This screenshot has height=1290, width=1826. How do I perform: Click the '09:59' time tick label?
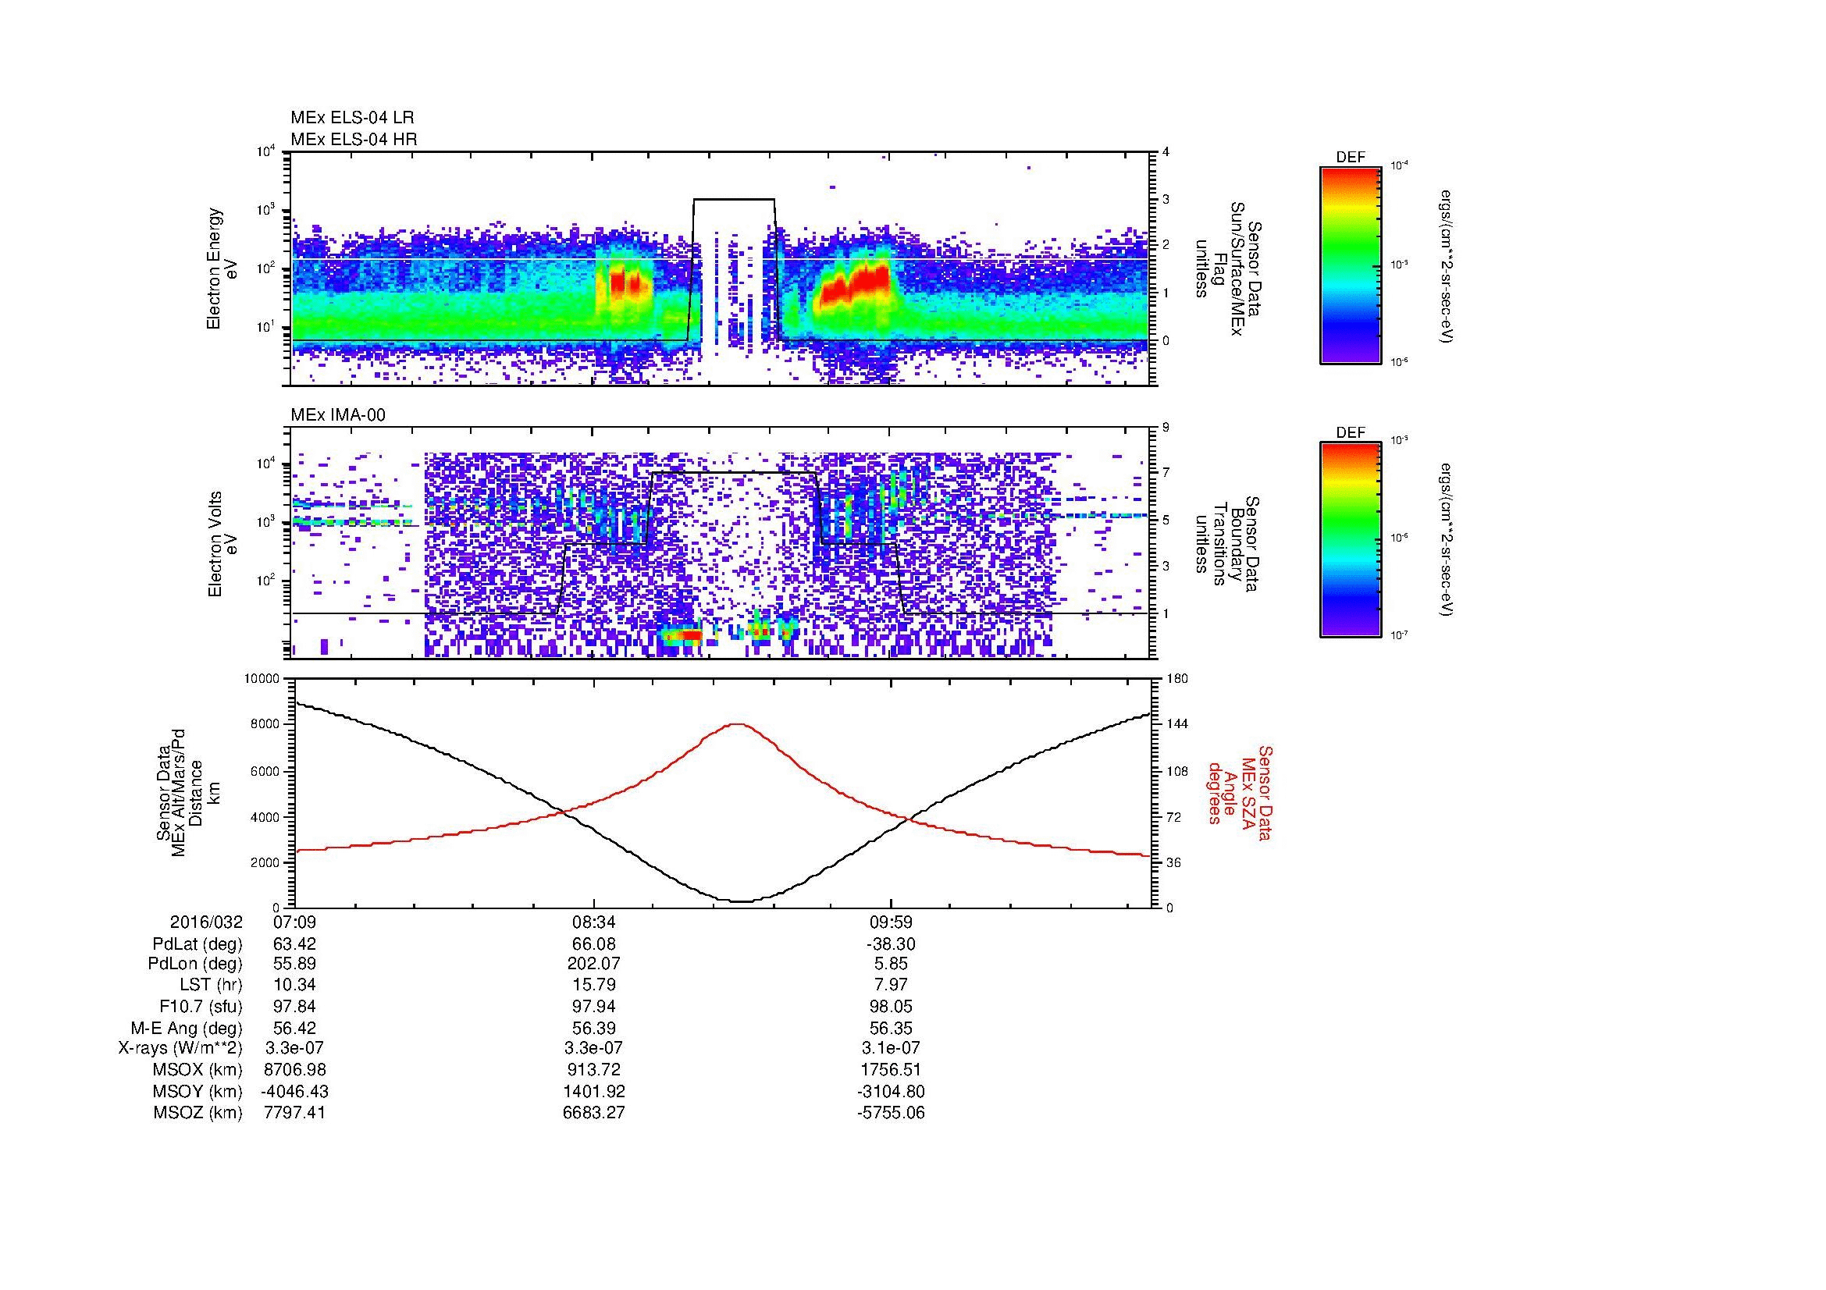point(891,922)
